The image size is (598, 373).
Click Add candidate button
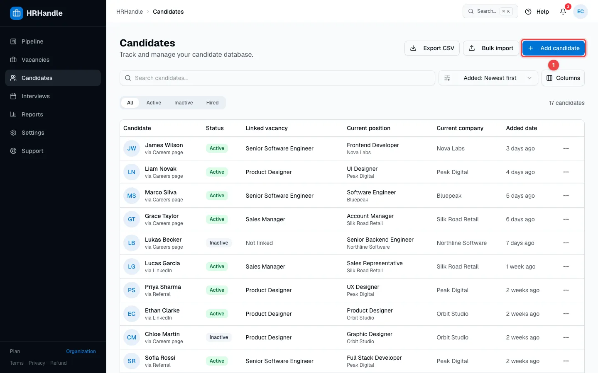coord(554,48)
